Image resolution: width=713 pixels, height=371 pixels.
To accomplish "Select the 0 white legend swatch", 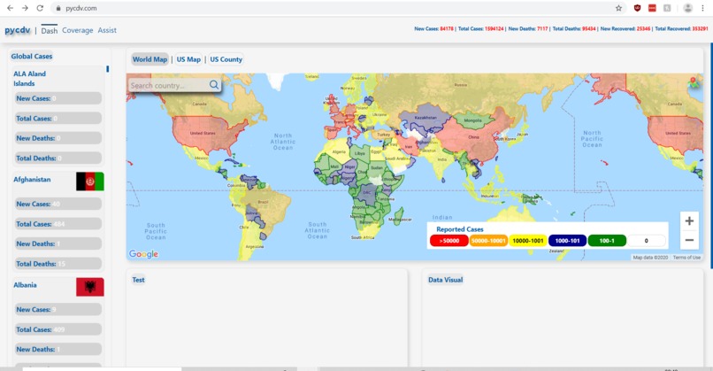I will [x=646, y=241].
